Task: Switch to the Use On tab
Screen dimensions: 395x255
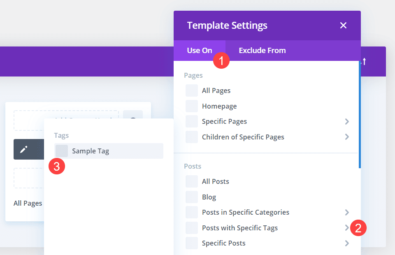Action: pos(200,51)
